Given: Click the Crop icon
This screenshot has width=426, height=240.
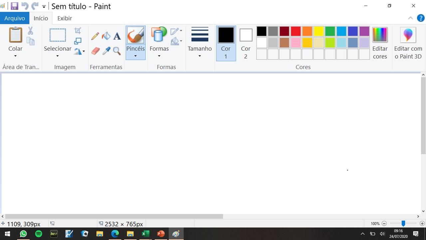Looking at the screenshot, I should (78, 31).
